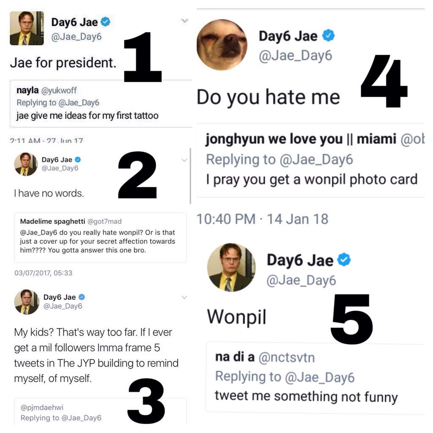Open quoted tweet about wonpil photo card
This screenshot has width=433, height=433.
tap(311, 160)
